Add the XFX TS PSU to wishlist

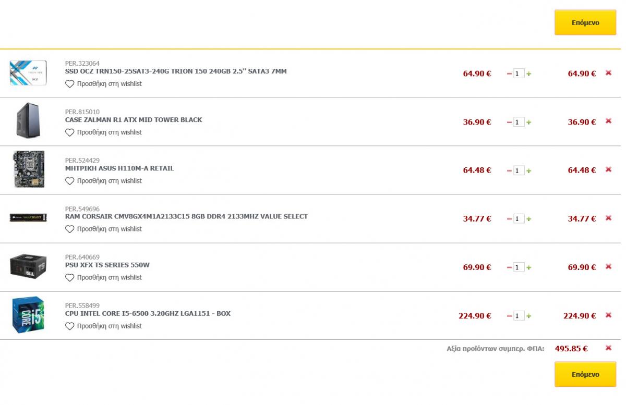point(103,278)
